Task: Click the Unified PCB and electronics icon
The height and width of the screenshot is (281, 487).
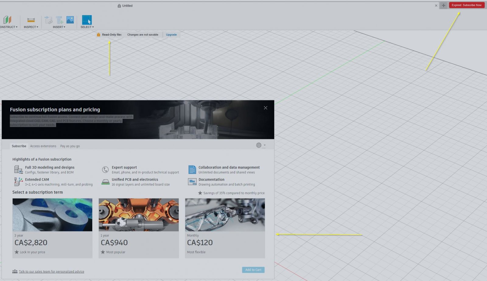Action: [105, 182]
